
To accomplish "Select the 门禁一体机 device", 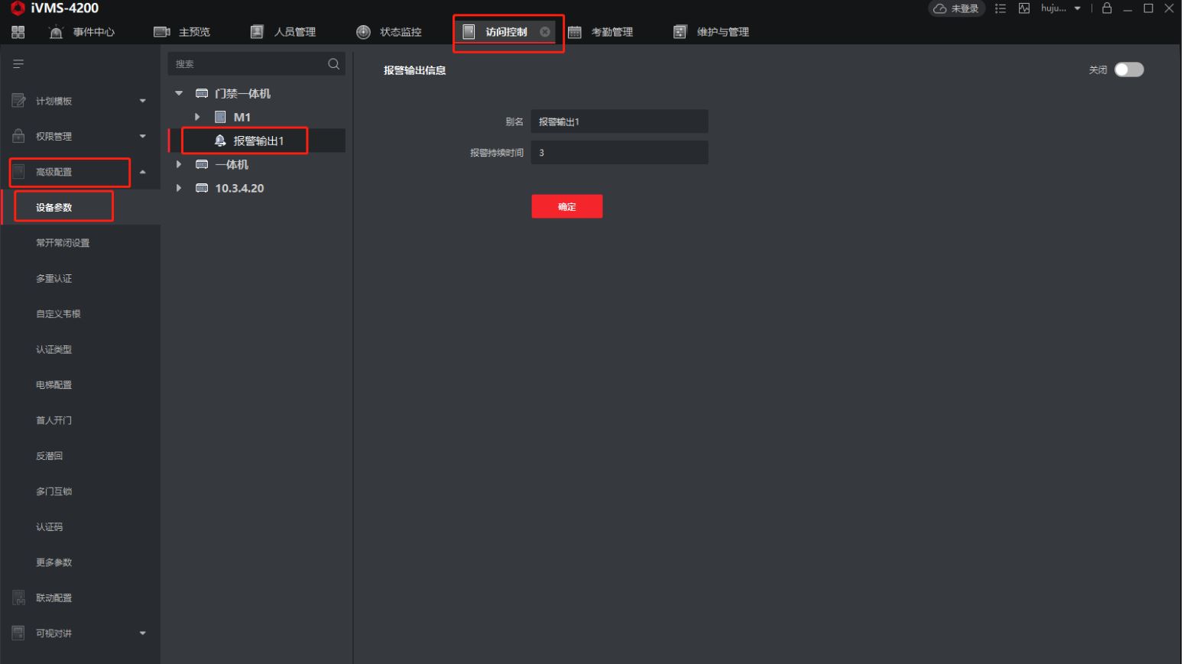I will 242,93.
